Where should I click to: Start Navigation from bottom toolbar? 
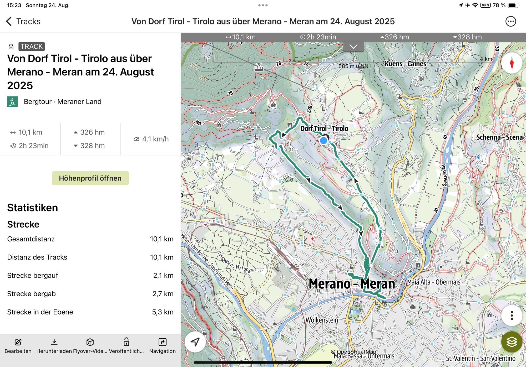(x=162, y=342)
